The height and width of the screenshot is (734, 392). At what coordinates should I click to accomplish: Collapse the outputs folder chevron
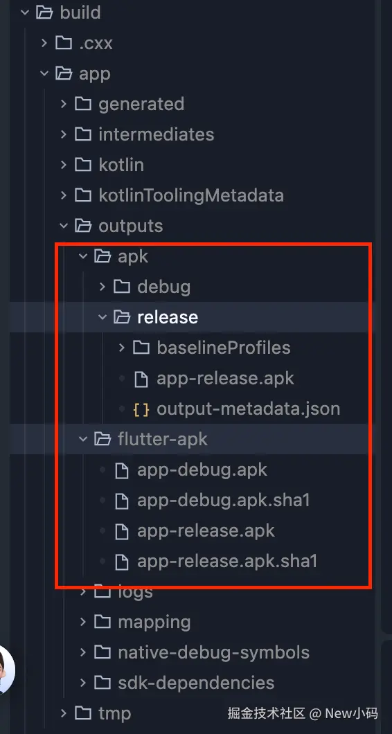tap(64, 226)
